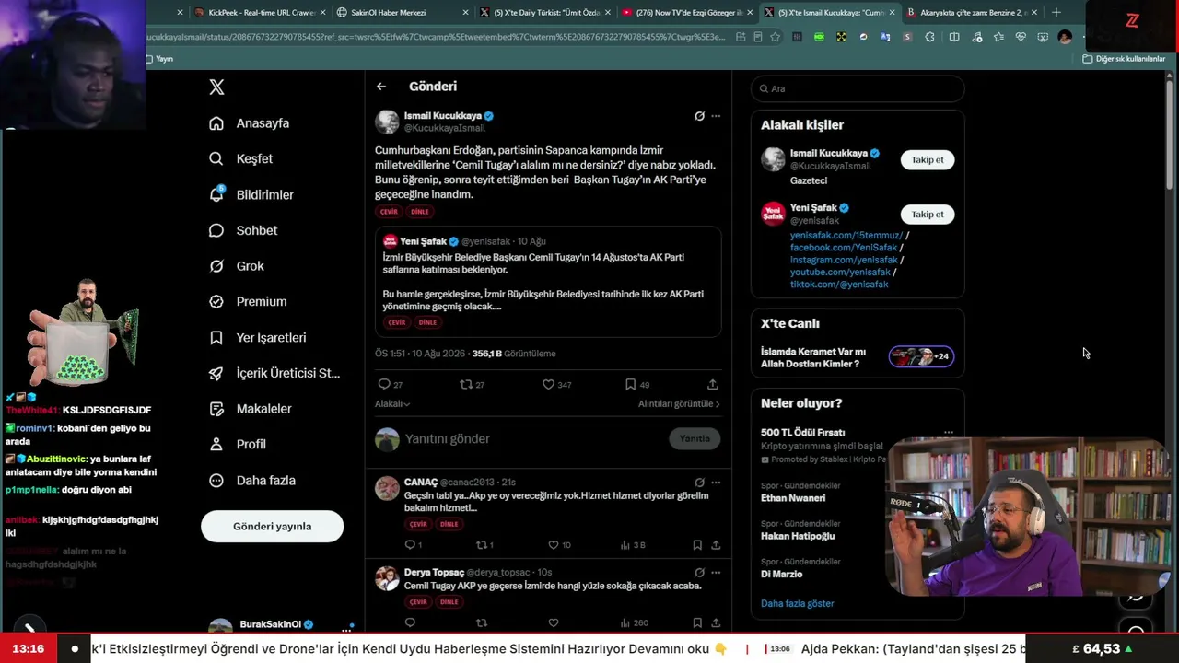Viewport: 1179px width, 663px height.
Task: Open the Ethan Nwaneri trending topic
Action: (793, 498)
